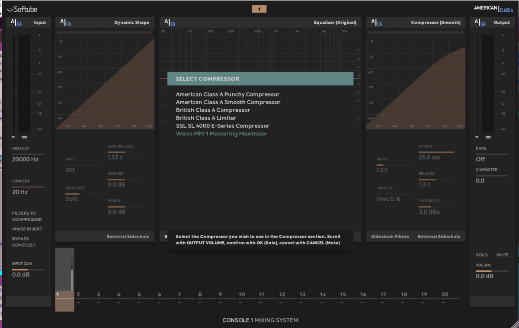Viewport: 519px width, 328px height.
Task: Toggle External Sidechain in Dynamic Shape section
Action: coord(128,237)
